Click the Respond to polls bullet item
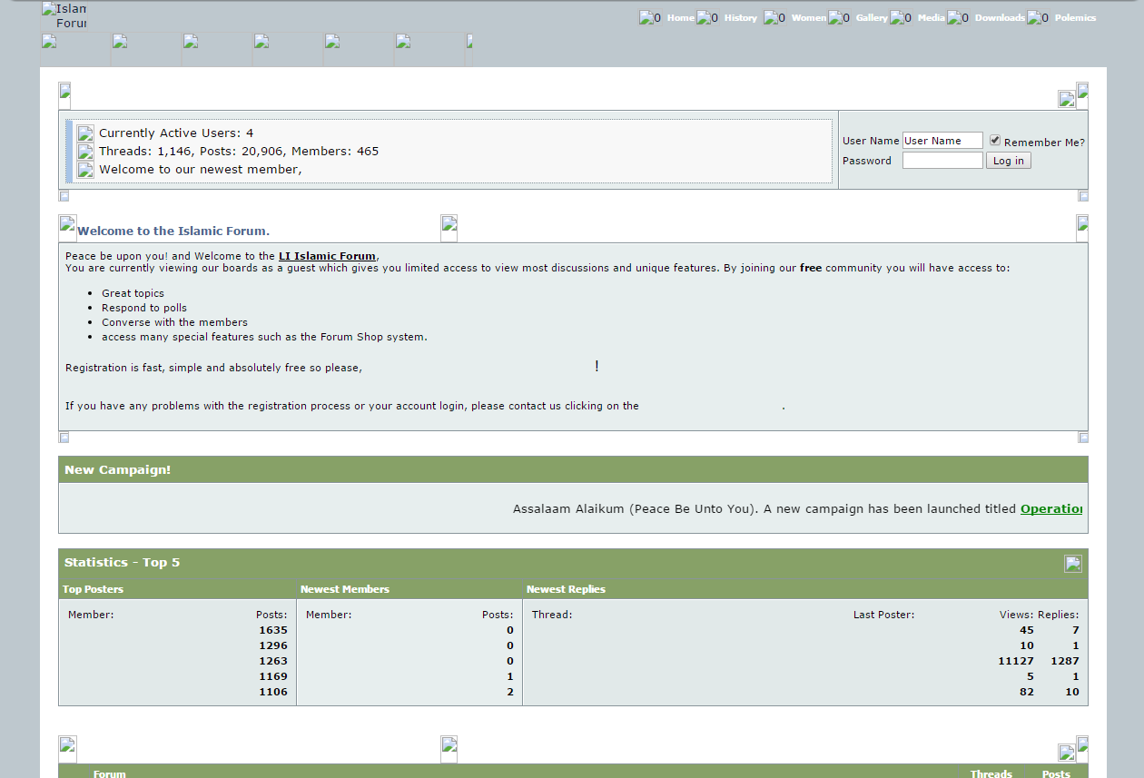 [x=144, y=308]
